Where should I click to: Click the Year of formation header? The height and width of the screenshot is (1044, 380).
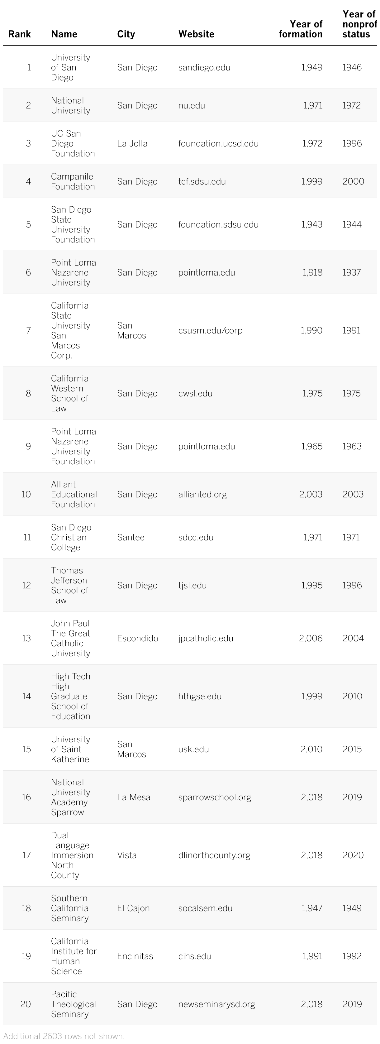(301, 29)
